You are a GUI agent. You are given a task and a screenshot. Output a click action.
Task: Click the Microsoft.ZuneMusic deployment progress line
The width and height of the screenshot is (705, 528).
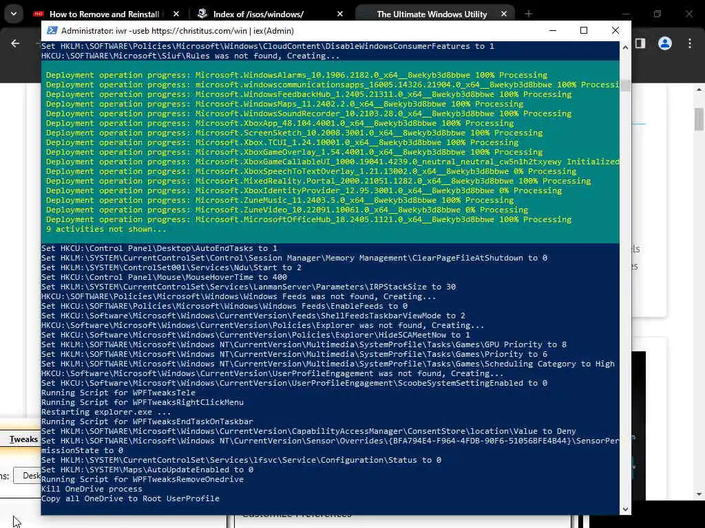(x=280, y=200)
